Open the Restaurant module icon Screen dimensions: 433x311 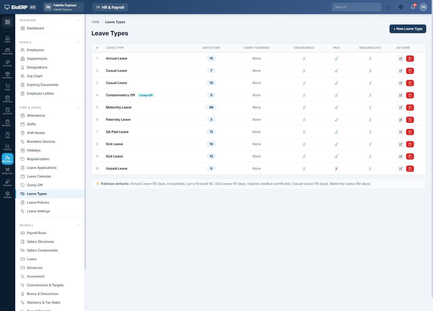(x=7, y=171)
